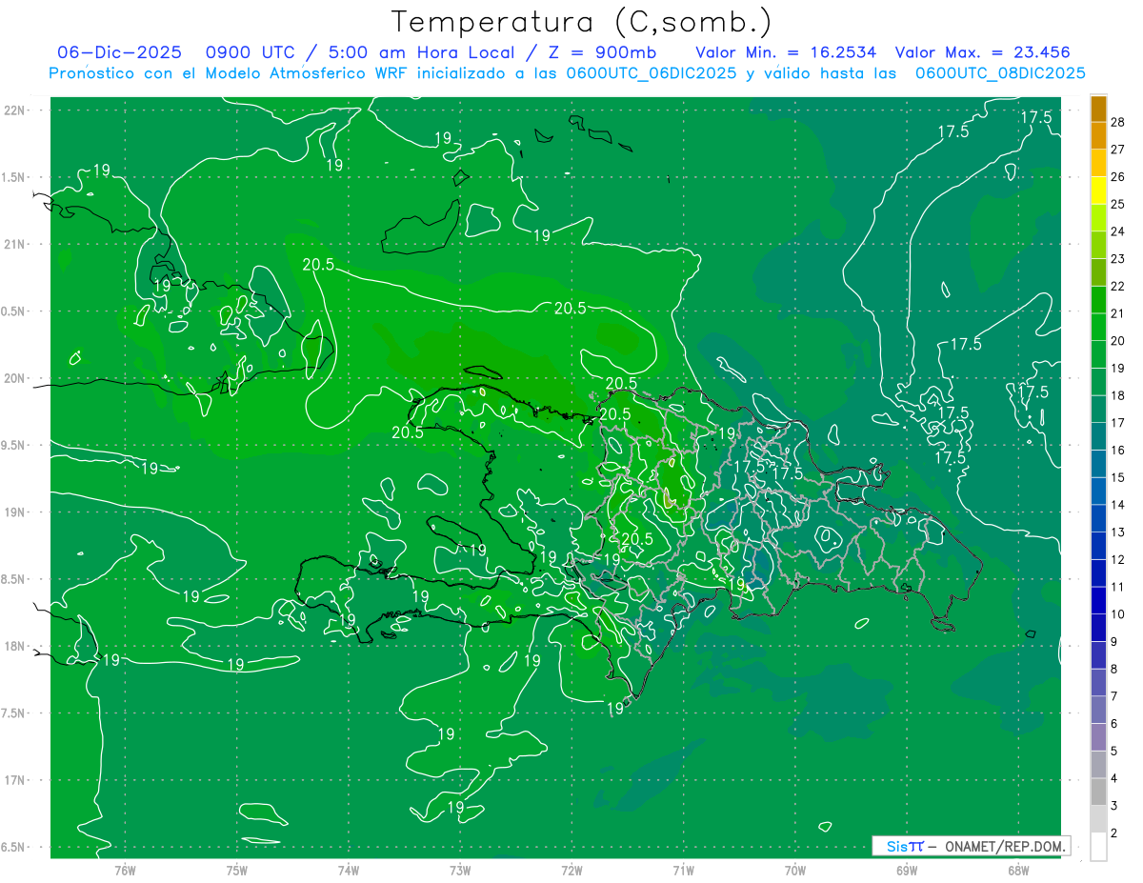
Task: Click the "17N" latitude axis label
Action: point(14,781)
